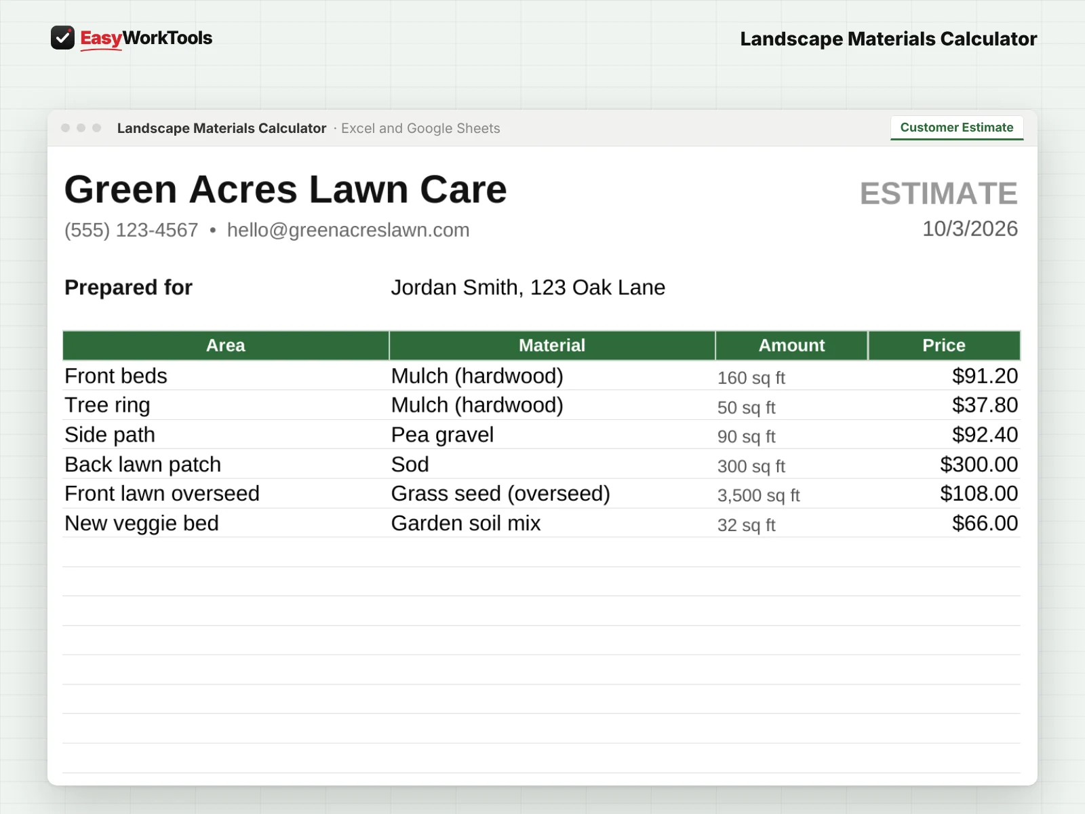
Task: Open the Customer Estimate tab
Action: coord(957,128)
